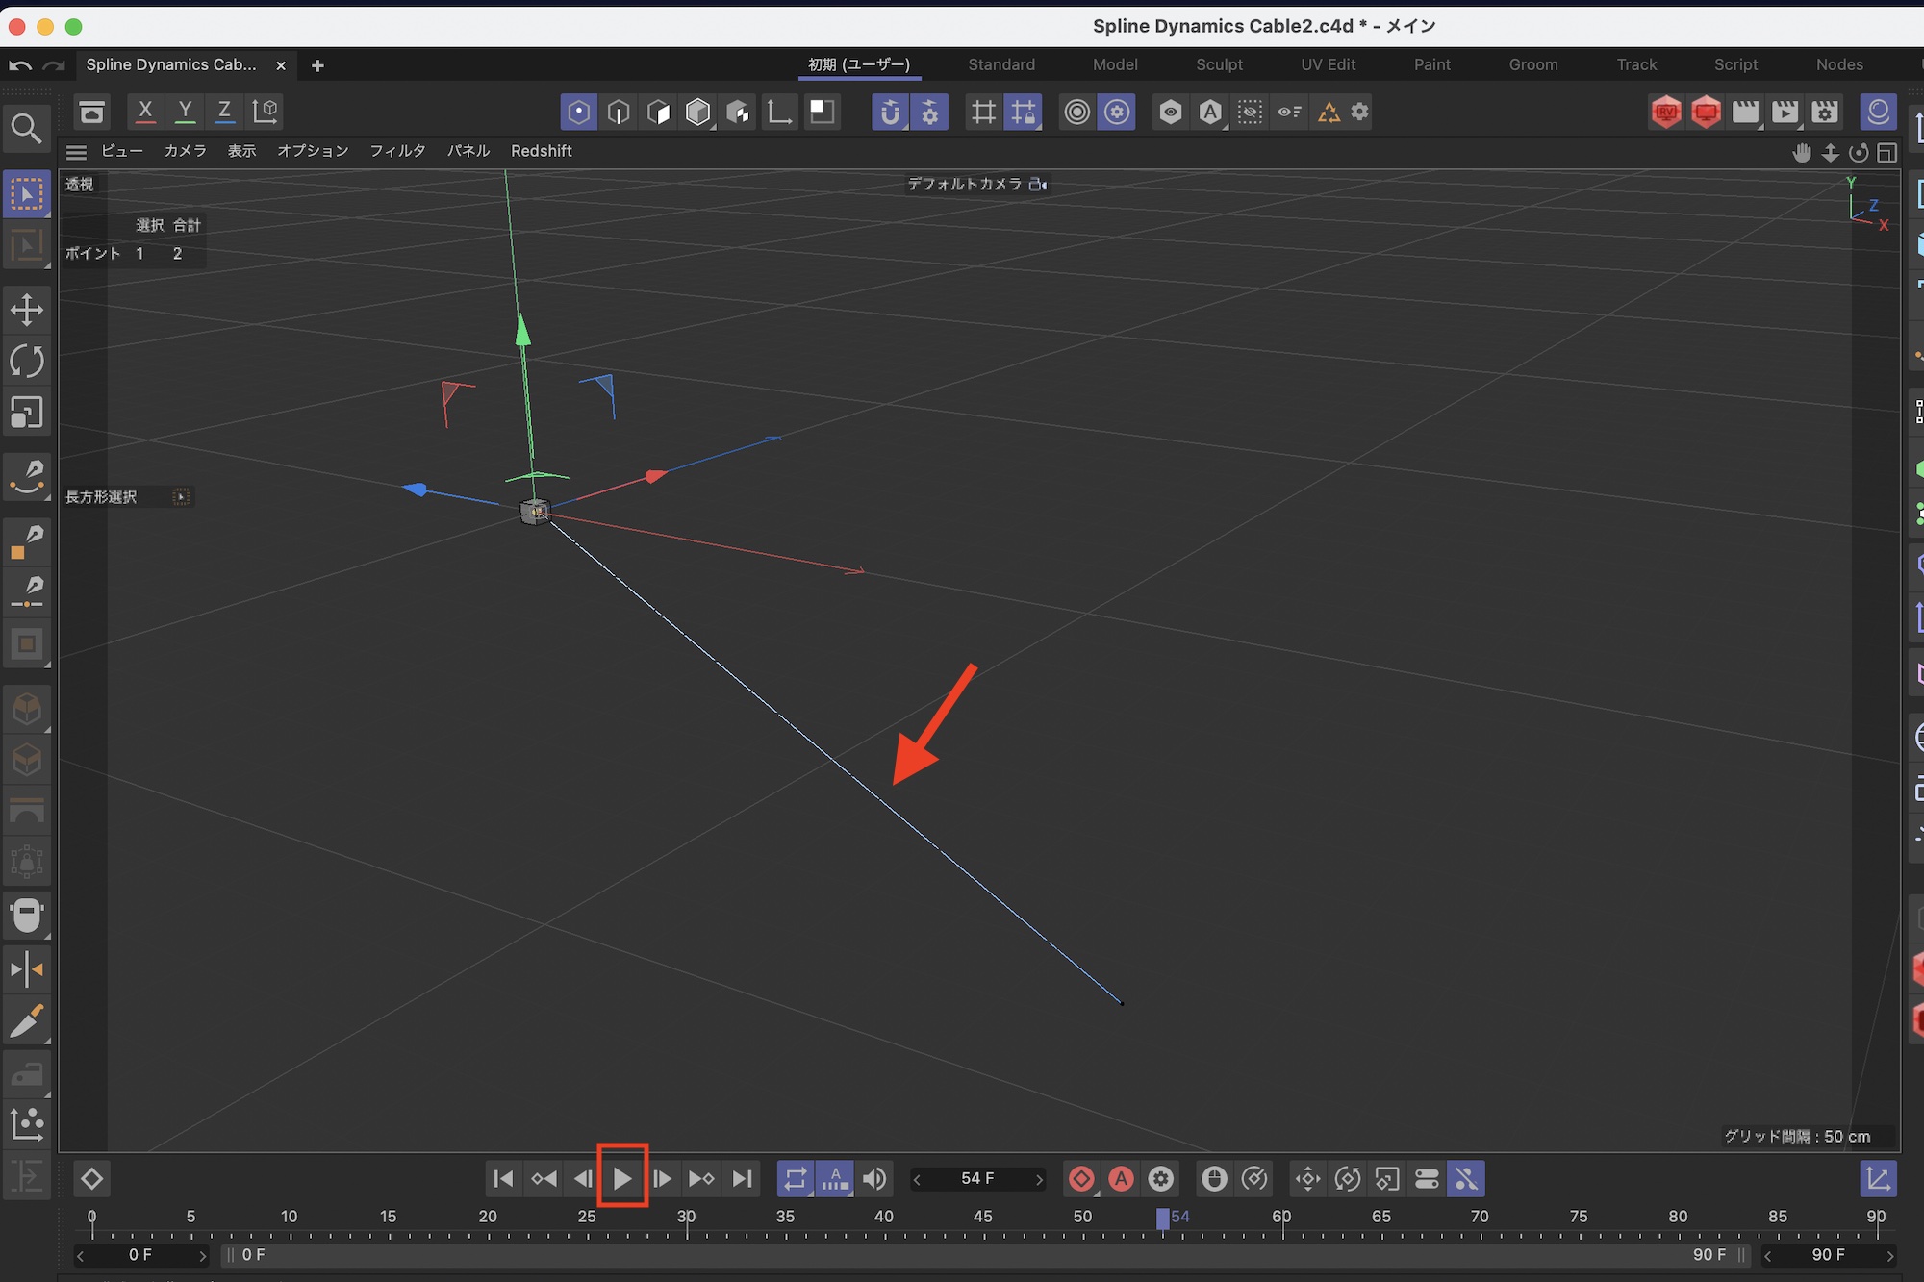
Task: Open the フィルタ viewport menu
Action: [x=397, y=151]
